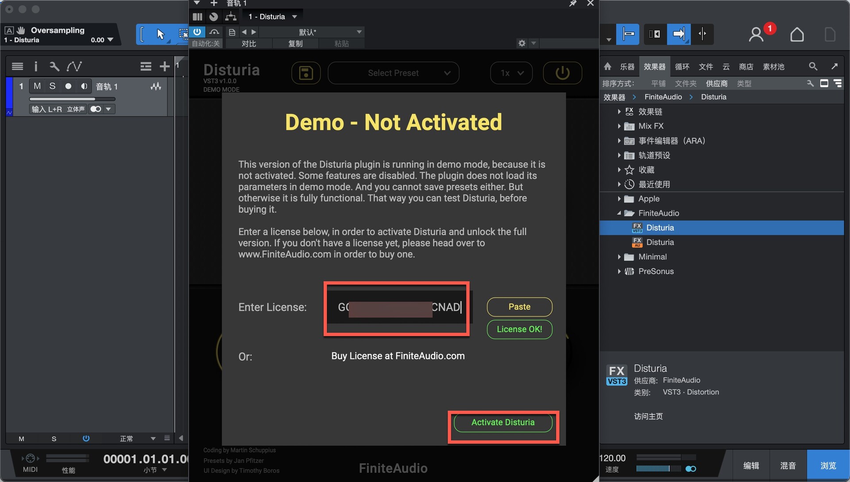Collapse the FiniteAudio folder

pos(619,213)
